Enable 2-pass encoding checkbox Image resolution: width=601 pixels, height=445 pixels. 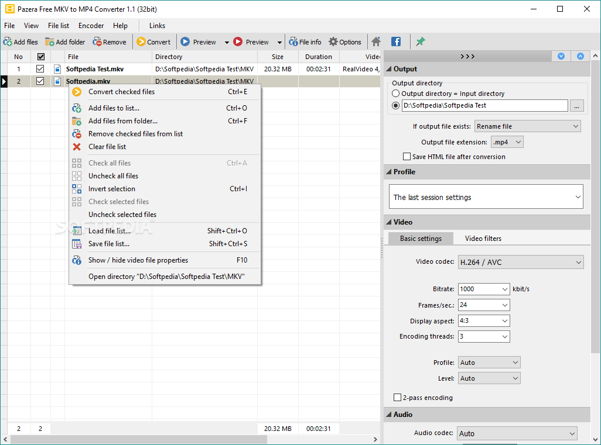click(398, 398)
